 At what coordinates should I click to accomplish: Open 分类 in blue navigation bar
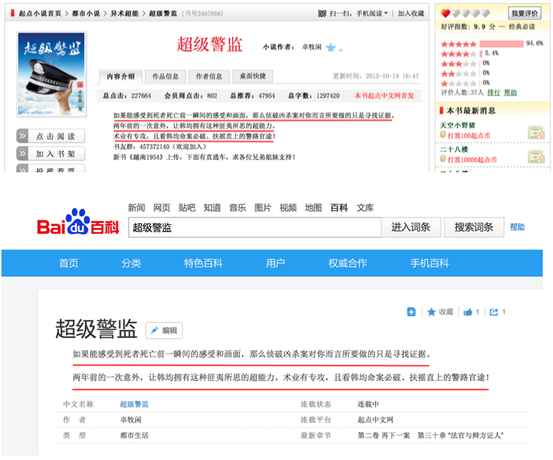131,264
